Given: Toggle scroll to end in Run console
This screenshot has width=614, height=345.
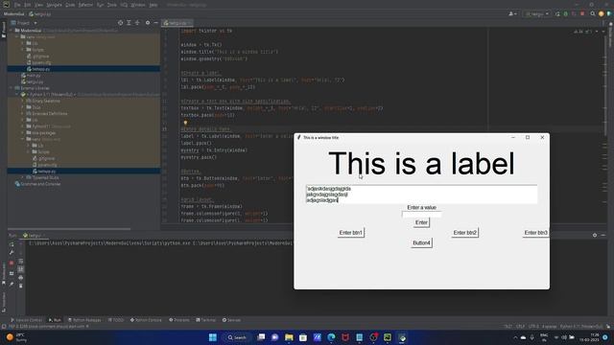Looking at the screenshot, I should click(21, 269).
